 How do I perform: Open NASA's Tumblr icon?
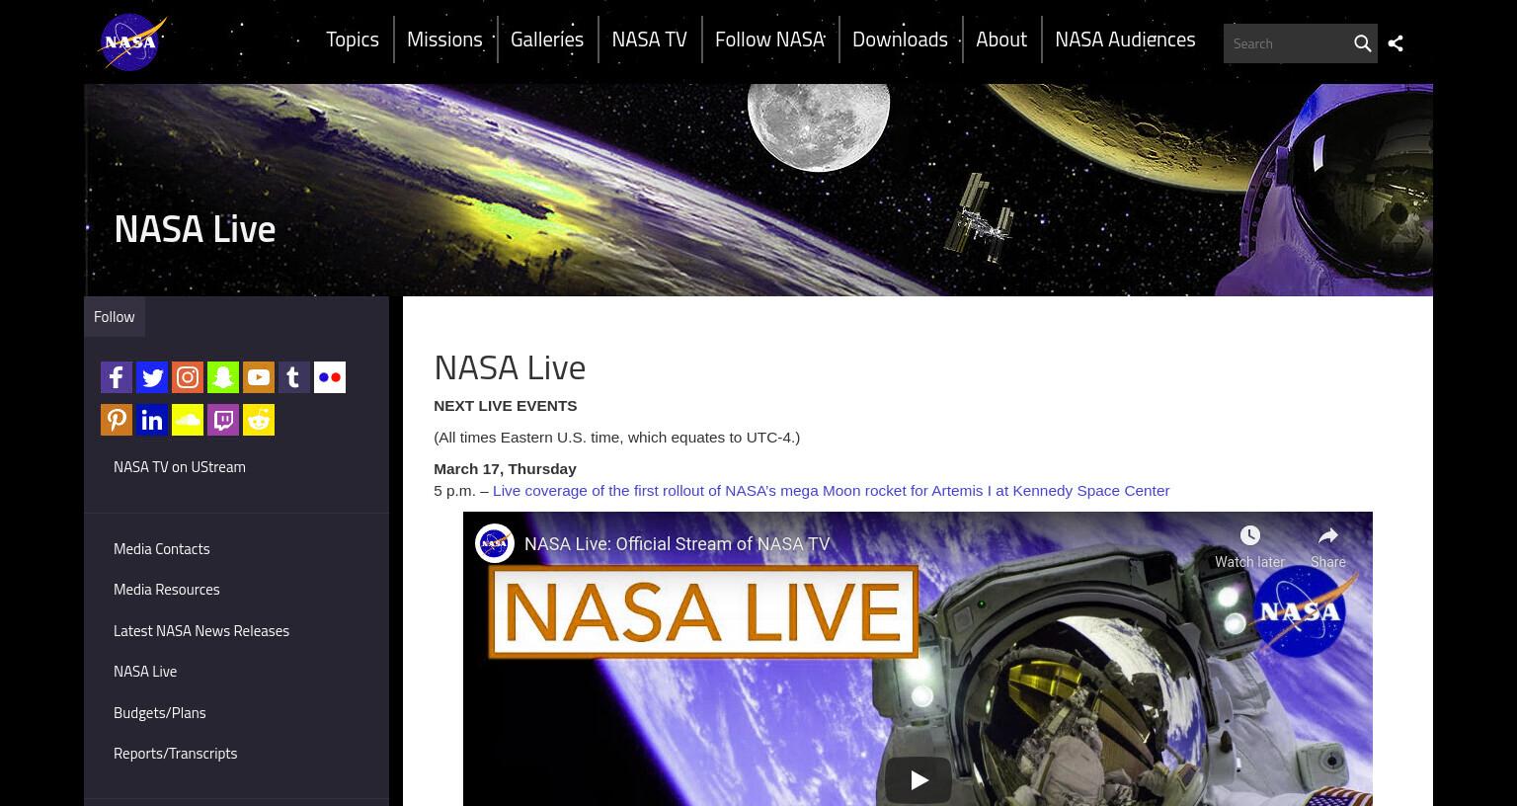[294, 377]
